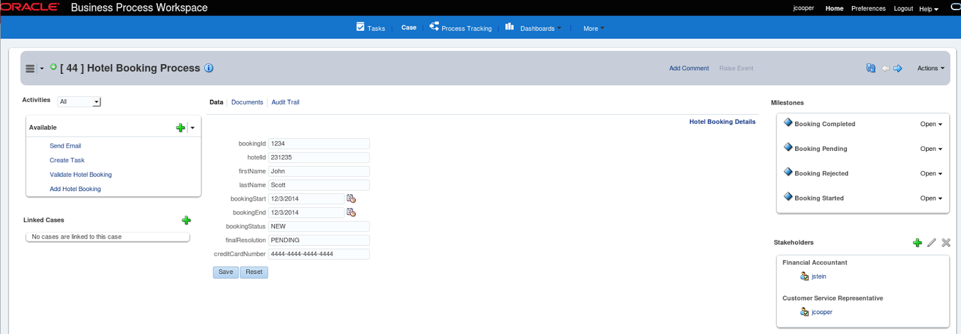Image resolution: width=961 pixels, height=334 pixels.
Task: Click the Booking Rejected milestone diamond
Action: (x=788, y=171)
